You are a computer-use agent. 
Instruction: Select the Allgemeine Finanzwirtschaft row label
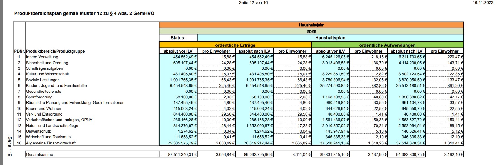coord(51,143)
